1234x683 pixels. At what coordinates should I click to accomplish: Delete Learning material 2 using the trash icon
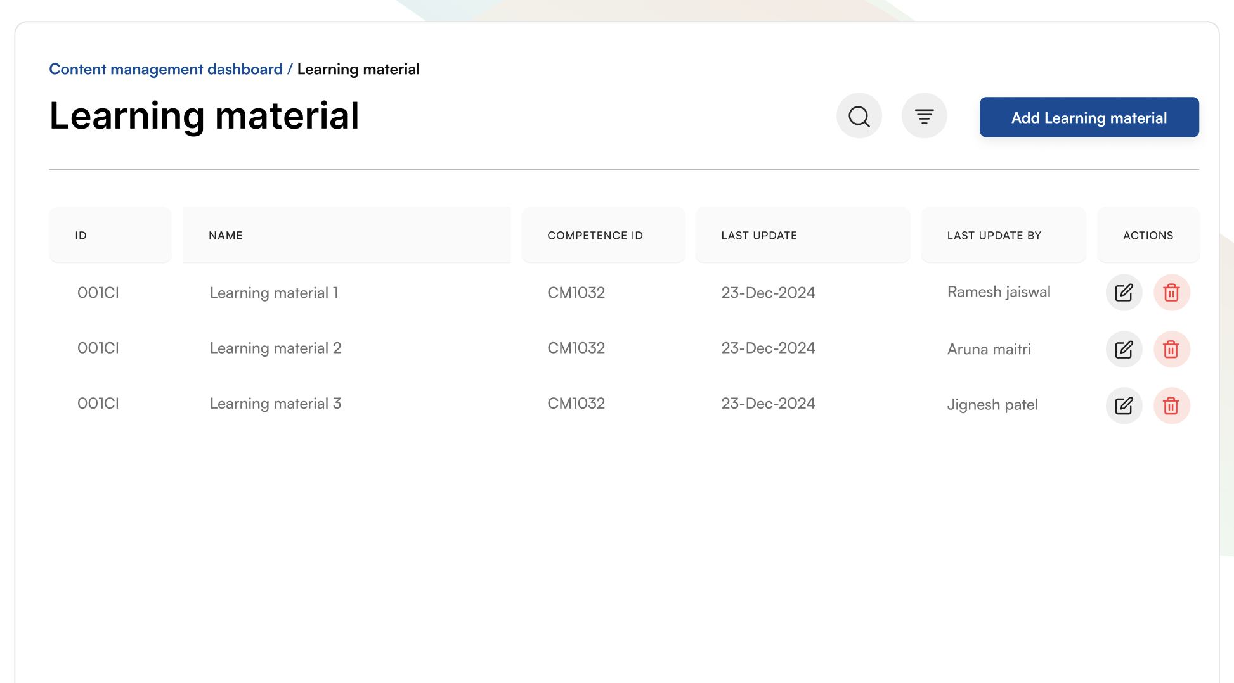1171,349
